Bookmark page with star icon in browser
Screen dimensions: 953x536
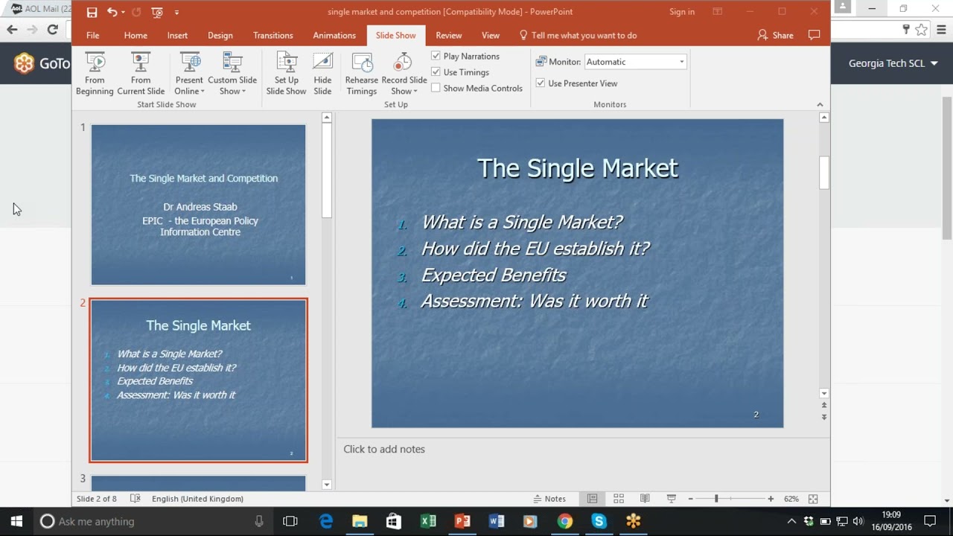click(x=922, y=30)
